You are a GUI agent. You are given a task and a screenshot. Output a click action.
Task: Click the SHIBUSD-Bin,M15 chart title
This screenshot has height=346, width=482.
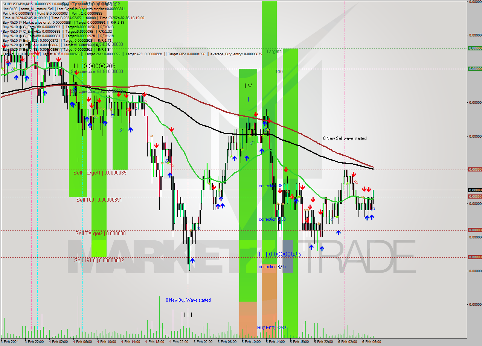pos(17,4)
